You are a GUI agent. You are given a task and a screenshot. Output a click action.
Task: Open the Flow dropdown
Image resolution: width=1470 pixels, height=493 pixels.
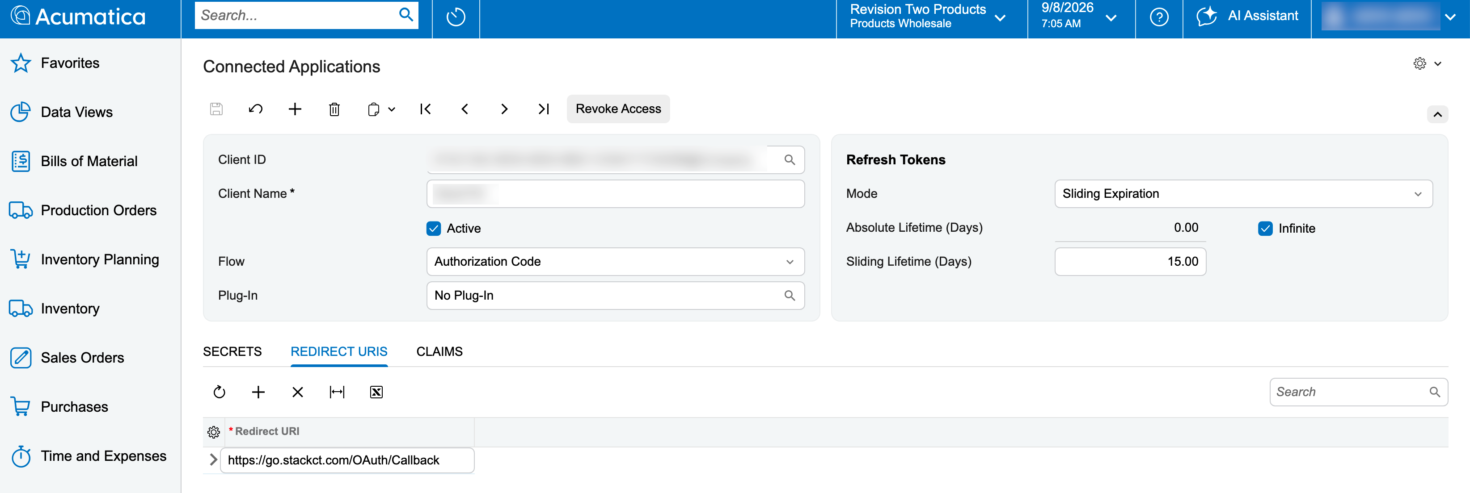pos(615,262)
